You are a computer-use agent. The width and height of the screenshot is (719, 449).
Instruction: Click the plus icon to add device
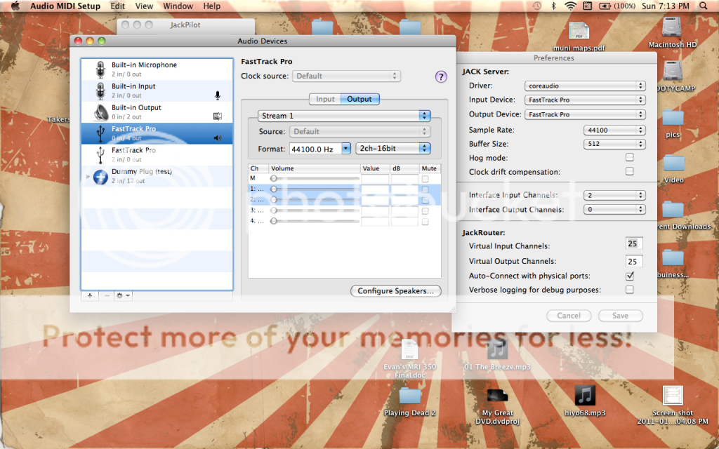pos(90,295)
